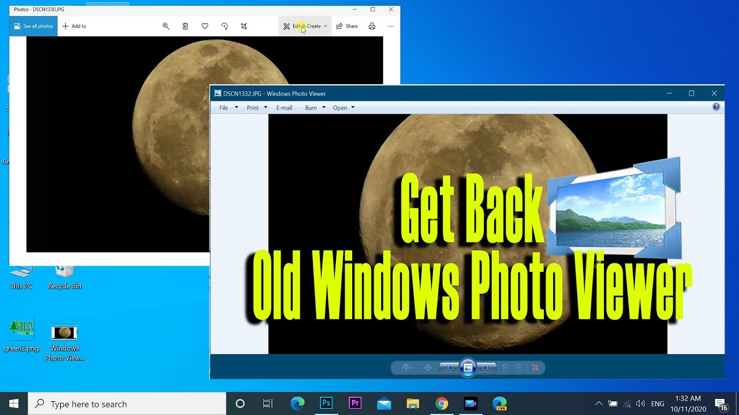Open the clock showing 1:32 AM
The image size is (739, 415).
[688, 403]
